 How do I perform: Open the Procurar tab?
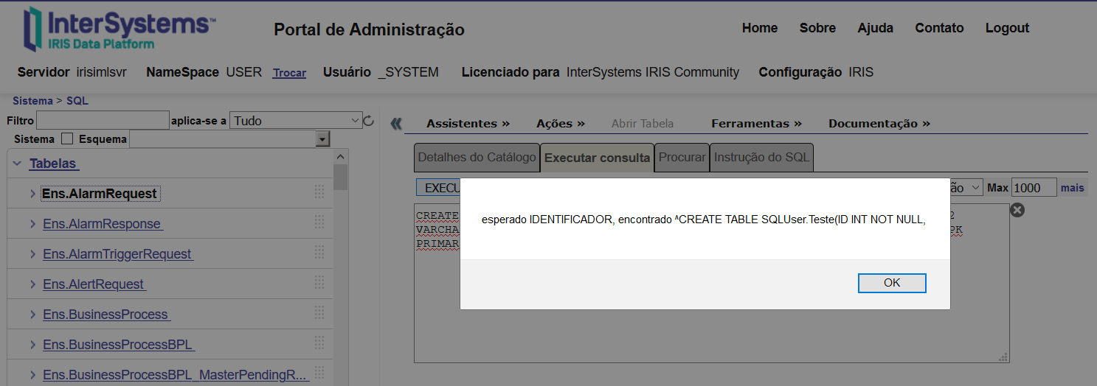(682, 158)
